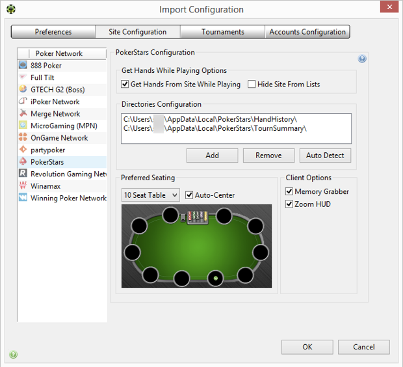This screenshot has width=403, height=367.
Task: Click the Auto Detect button
Action: [325, 156]
